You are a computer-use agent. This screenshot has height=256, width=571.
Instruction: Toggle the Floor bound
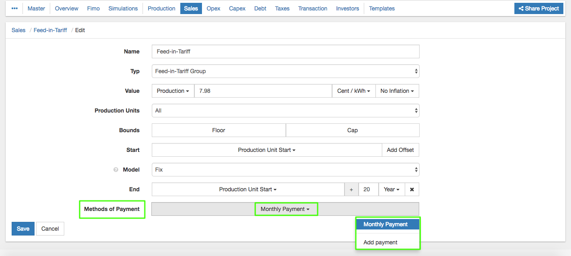coord(218,130)
